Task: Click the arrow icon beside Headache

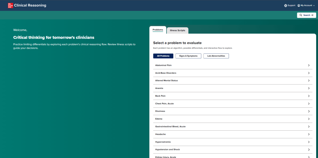Action: [309, 134]
